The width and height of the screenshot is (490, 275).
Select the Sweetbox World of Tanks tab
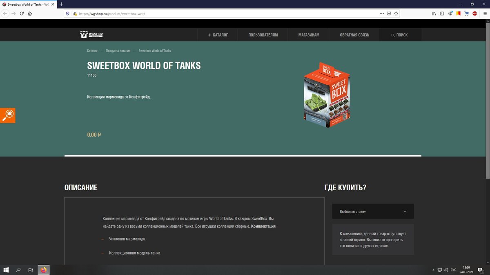coord(27,4)
